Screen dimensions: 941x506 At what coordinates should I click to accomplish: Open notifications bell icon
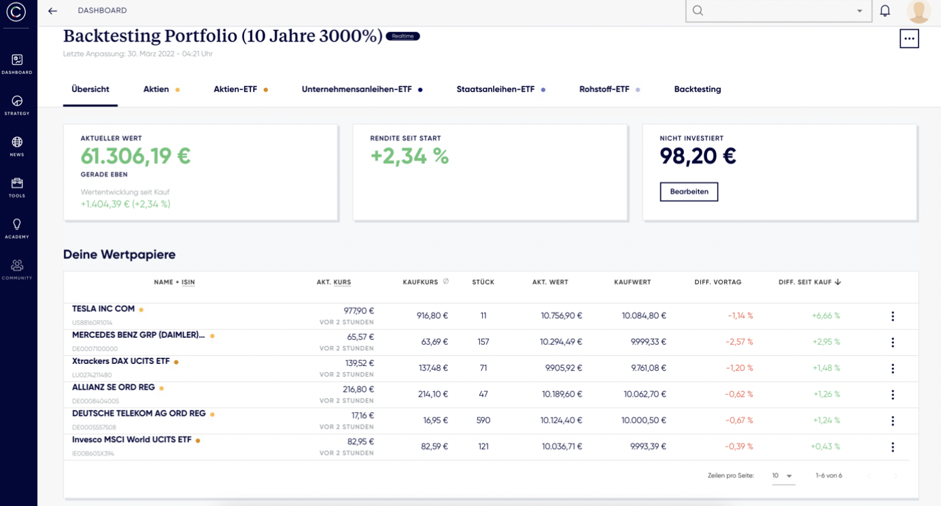pyautogui.click(x=885, y=11)
